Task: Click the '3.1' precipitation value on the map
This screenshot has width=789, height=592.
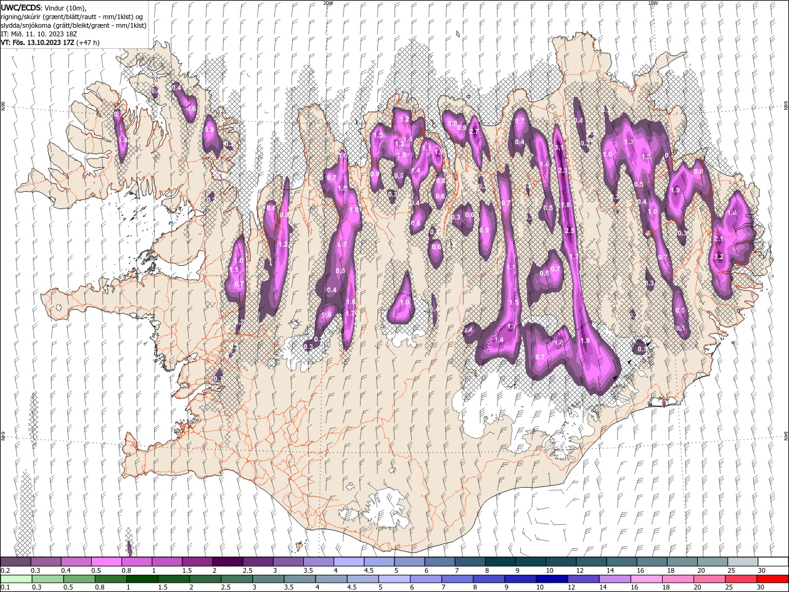Action: pos(559,148)
